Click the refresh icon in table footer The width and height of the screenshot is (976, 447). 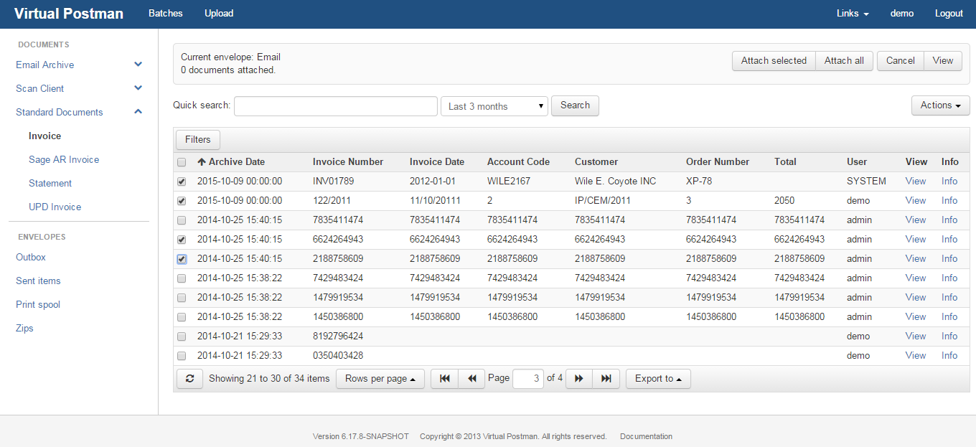tap(189, 379)
